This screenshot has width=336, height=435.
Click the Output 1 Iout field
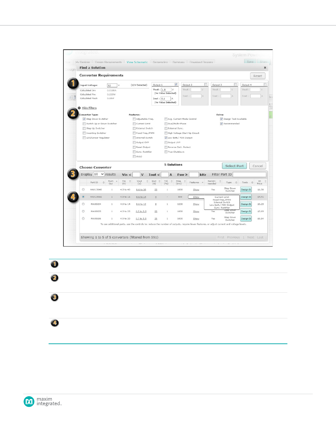166,99
